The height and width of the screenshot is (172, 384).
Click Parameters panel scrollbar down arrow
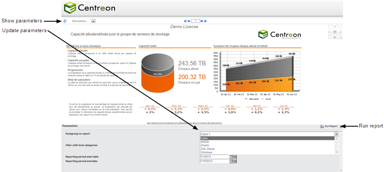pyautogui.click(x=341, y=170)
